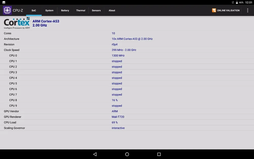Select the CPU 0 row label
The image size is (254, 159).
pos(13,55)
